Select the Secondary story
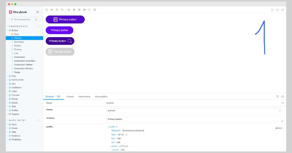This screenshot has height=153, width=292. pyautogui.click(x=19, y=42)
